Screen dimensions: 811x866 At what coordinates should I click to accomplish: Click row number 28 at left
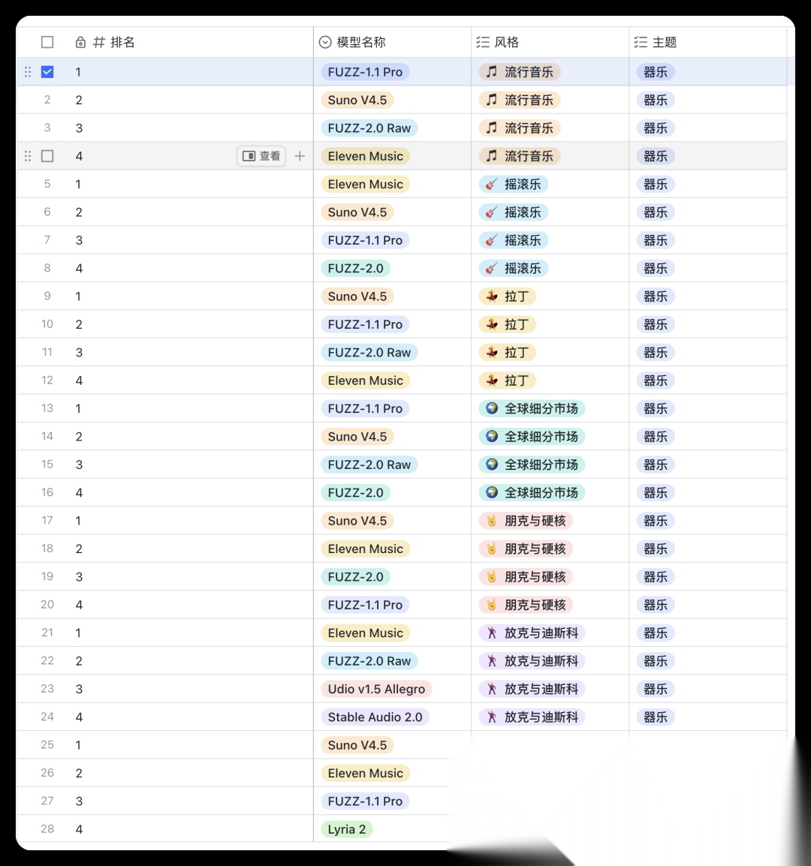tap(47, 829)
